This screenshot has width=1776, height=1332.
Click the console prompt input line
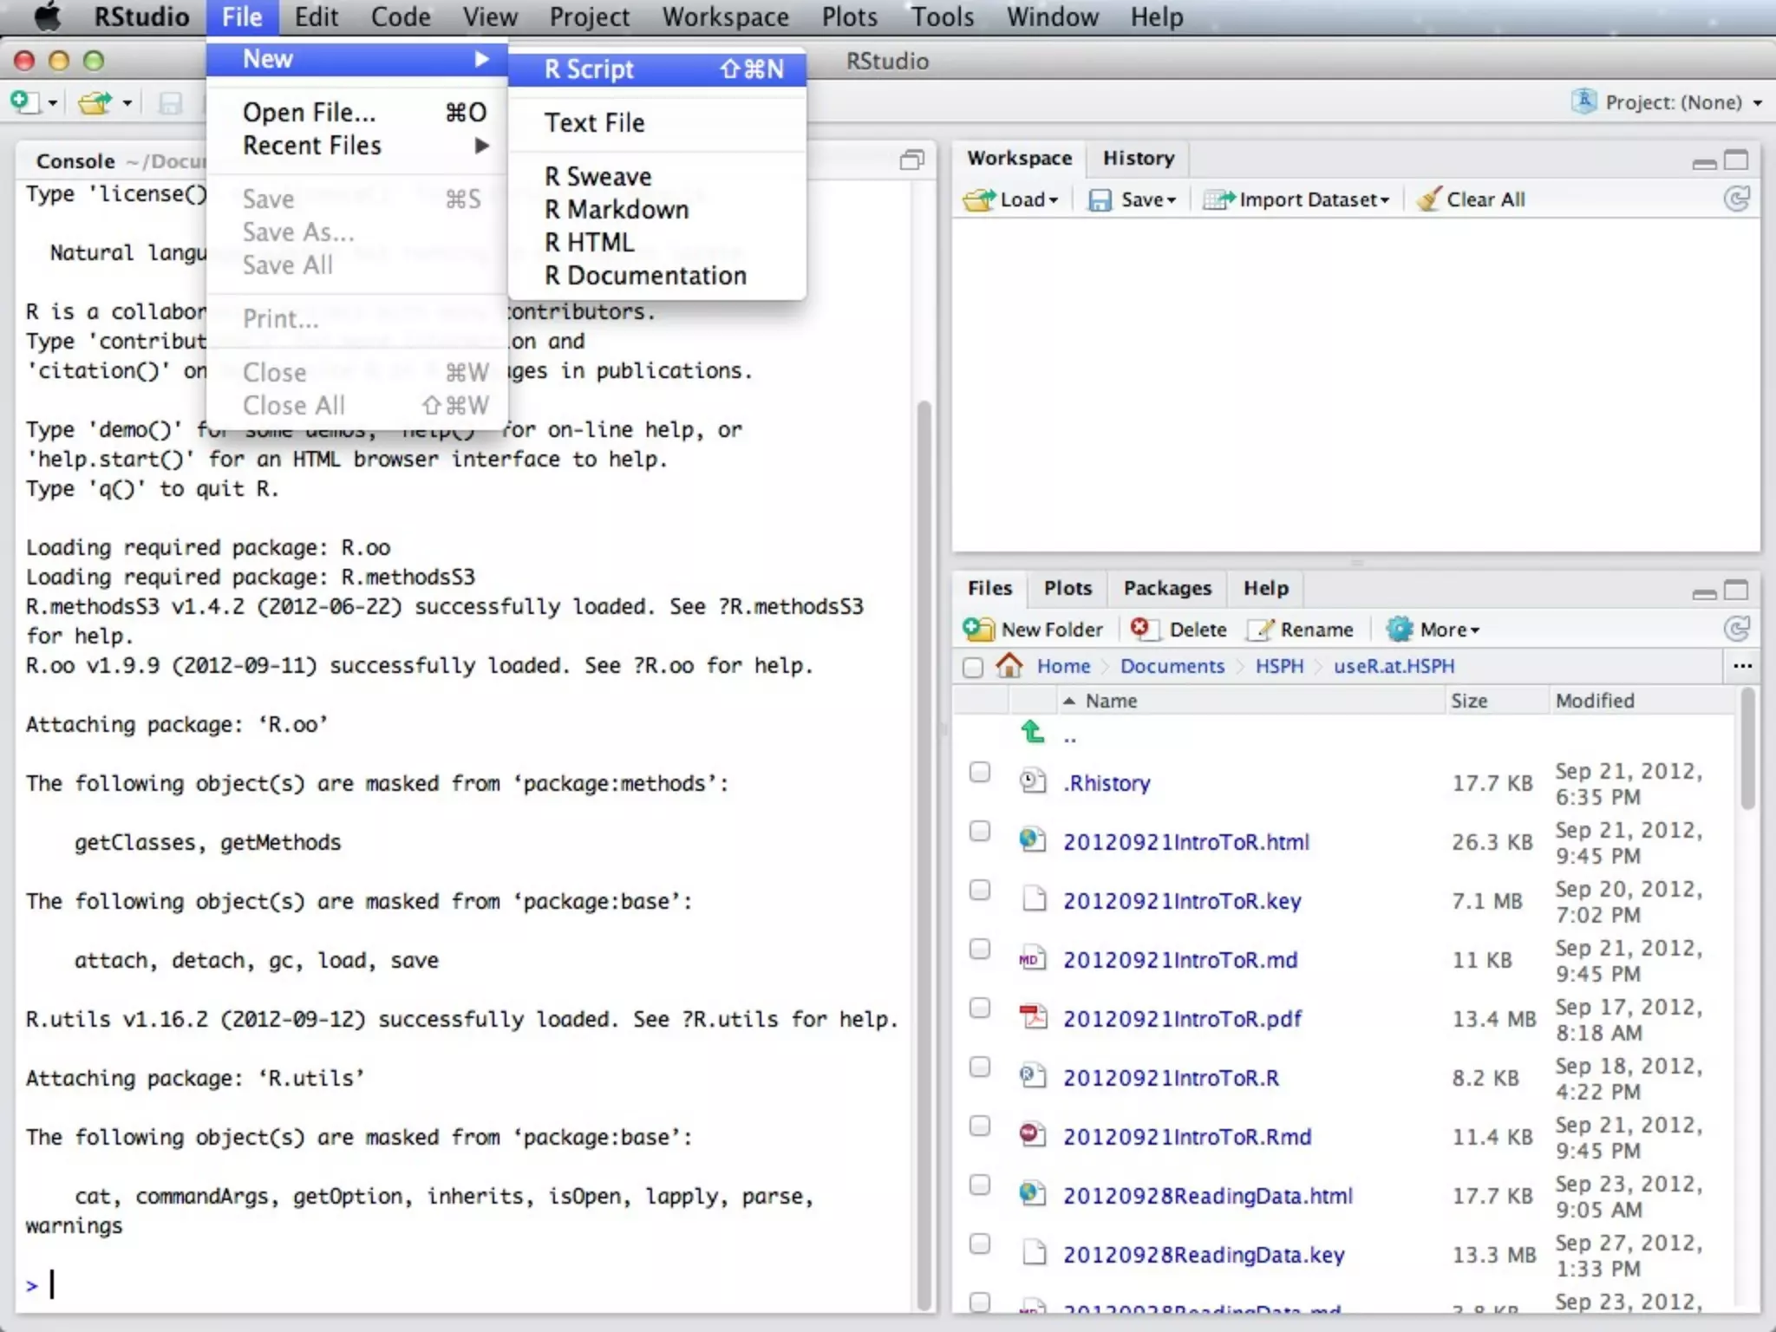tap(468, 1284)
